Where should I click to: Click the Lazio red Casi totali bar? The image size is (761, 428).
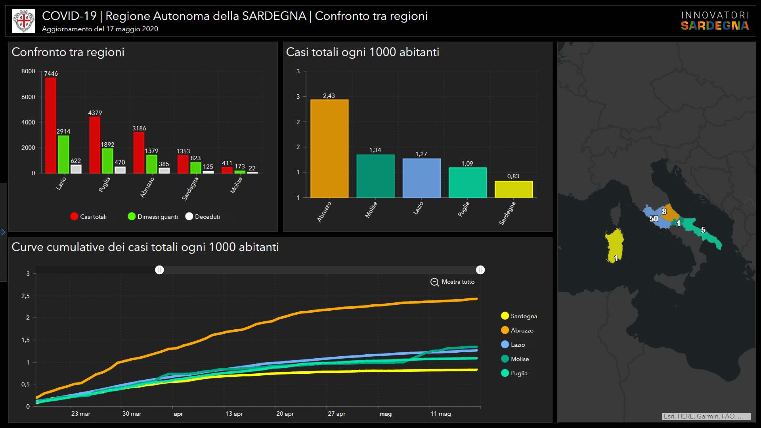click(51, 125)
